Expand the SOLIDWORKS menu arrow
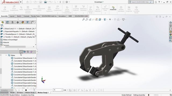172x96 pixels. 21,2
